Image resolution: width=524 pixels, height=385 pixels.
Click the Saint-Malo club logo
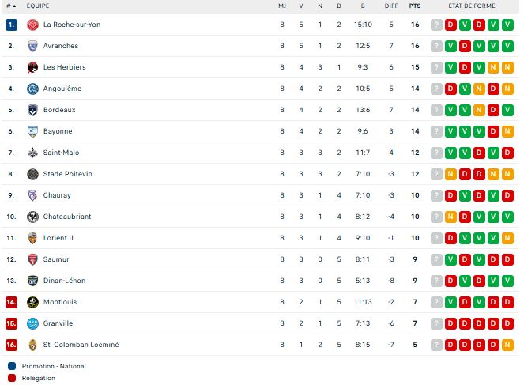[x=32, y=153]
